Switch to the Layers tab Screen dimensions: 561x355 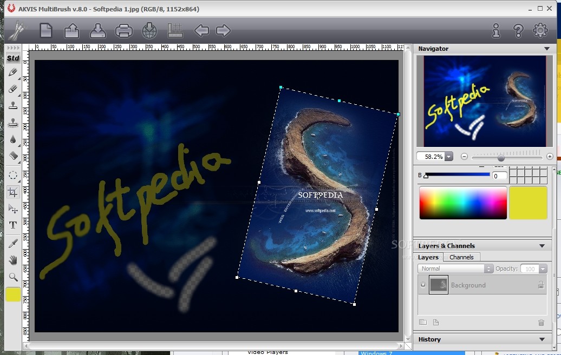click(428, 257)
